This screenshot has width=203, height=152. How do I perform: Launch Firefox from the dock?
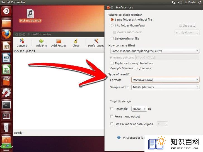[6, 35]
